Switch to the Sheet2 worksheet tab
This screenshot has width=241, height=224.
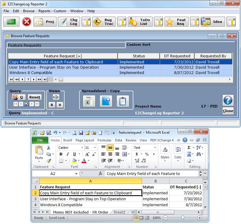pos(119,212)
